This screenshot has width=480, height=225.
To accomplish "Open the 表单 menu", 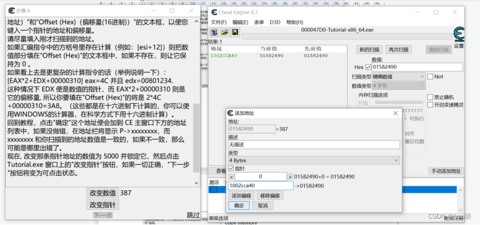I will point(259,23).
